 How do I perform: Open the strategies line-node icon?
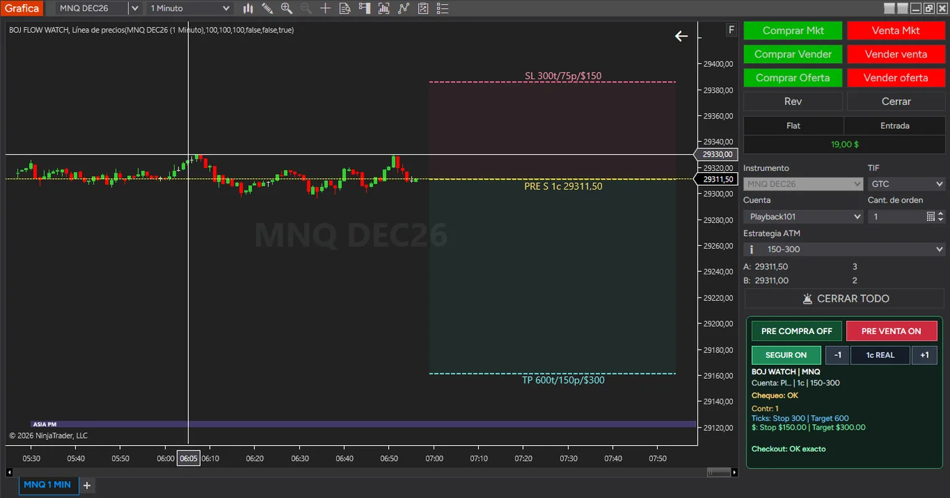point(404,8)
